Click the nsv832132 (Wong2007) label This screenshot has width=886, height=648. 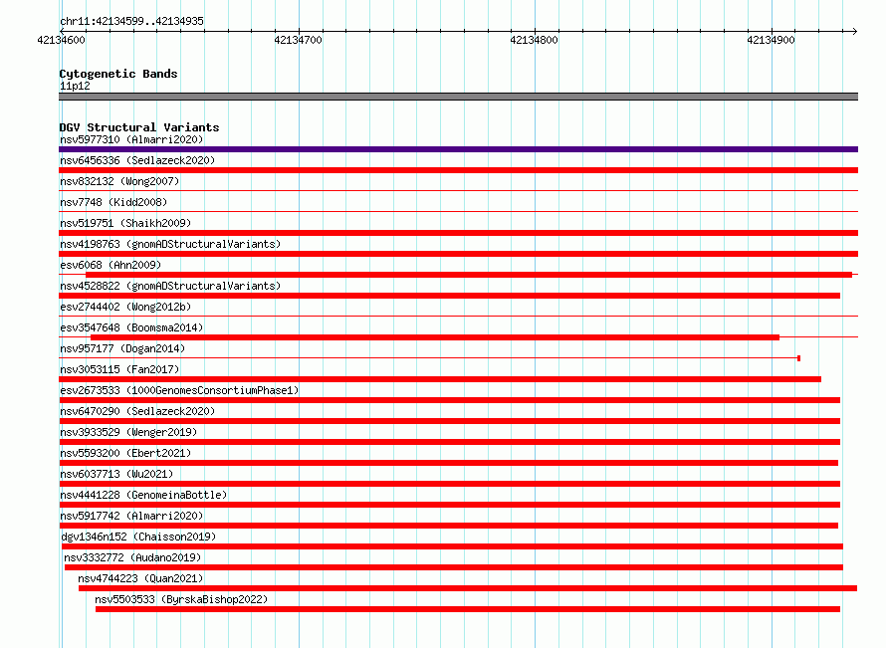pyautogui.click(x=119, y=181)
